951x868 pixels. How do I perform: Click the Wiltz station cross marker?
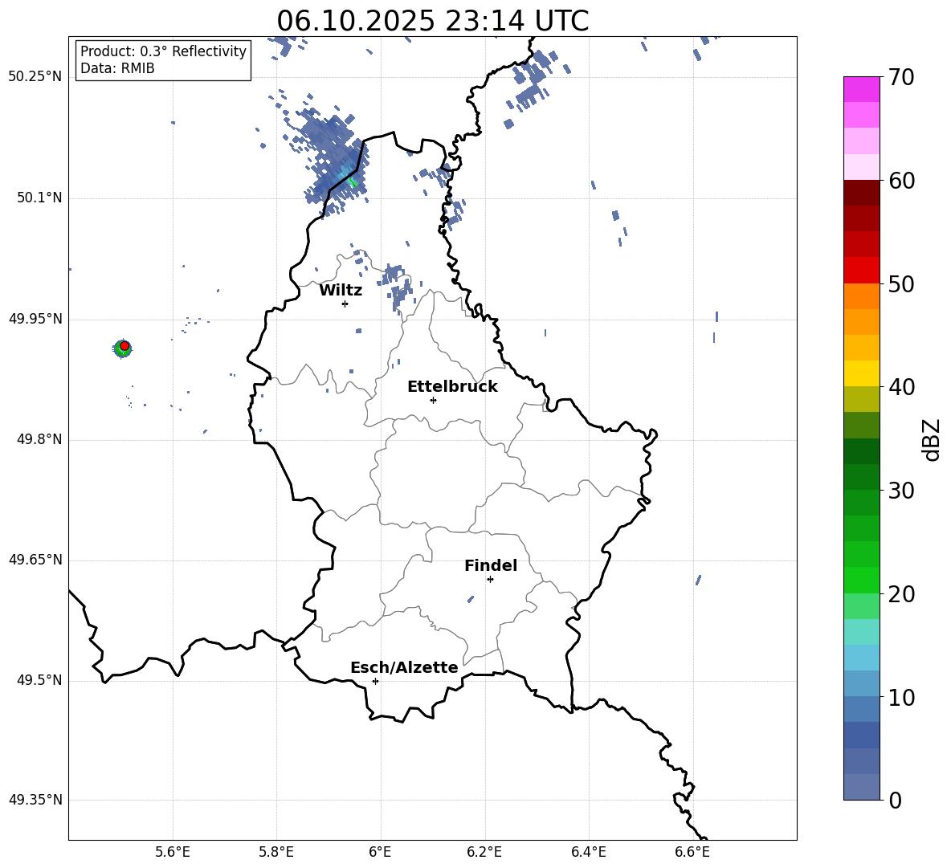point(345,304)
